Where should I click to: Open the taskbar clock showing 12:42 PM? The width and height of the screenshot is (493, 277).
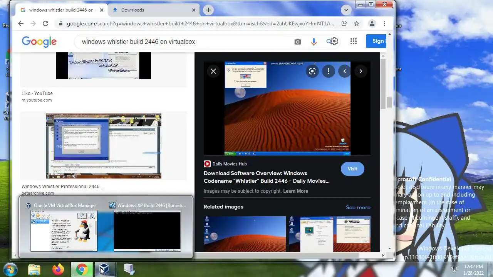pyautogui.click(x=473, y=269)
